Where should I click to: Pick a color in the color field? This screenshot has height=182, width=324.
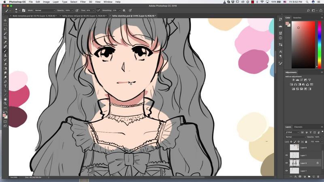point(303,44)
